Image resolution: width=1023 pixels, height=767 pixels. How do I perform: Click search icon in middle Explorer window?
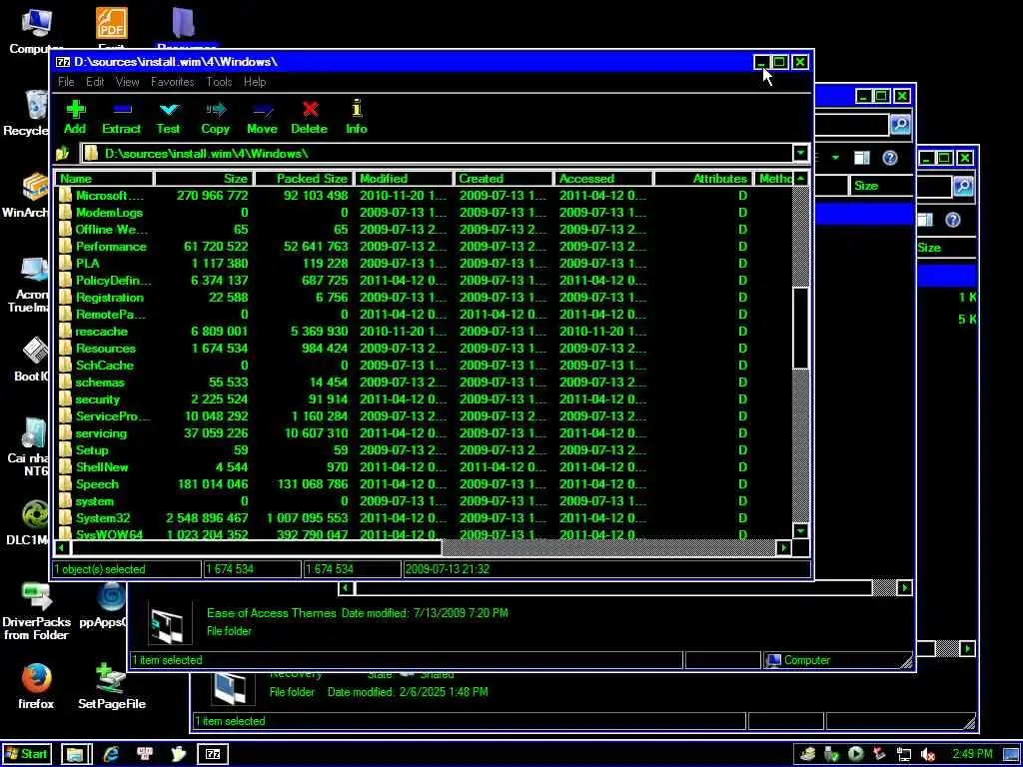pos(900,124)
